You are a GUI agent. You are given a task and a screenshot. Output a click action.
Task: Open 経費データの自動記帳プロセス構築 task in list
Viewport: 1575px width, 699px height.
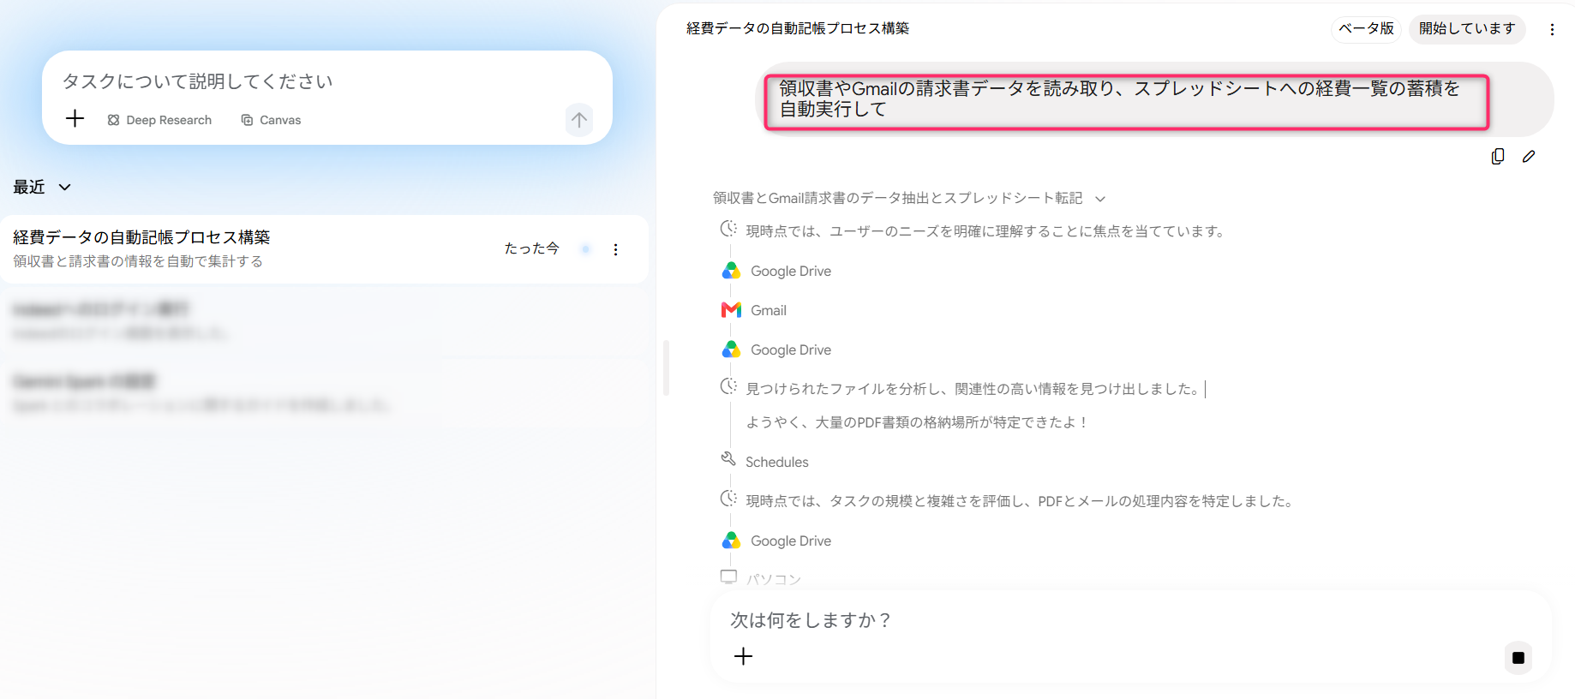point(324,248)
